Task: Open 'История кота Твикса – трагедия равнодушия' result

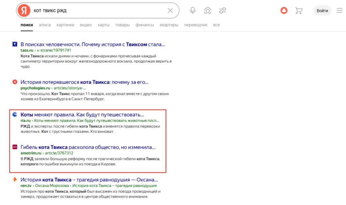Action: click(x=89, y=180)
